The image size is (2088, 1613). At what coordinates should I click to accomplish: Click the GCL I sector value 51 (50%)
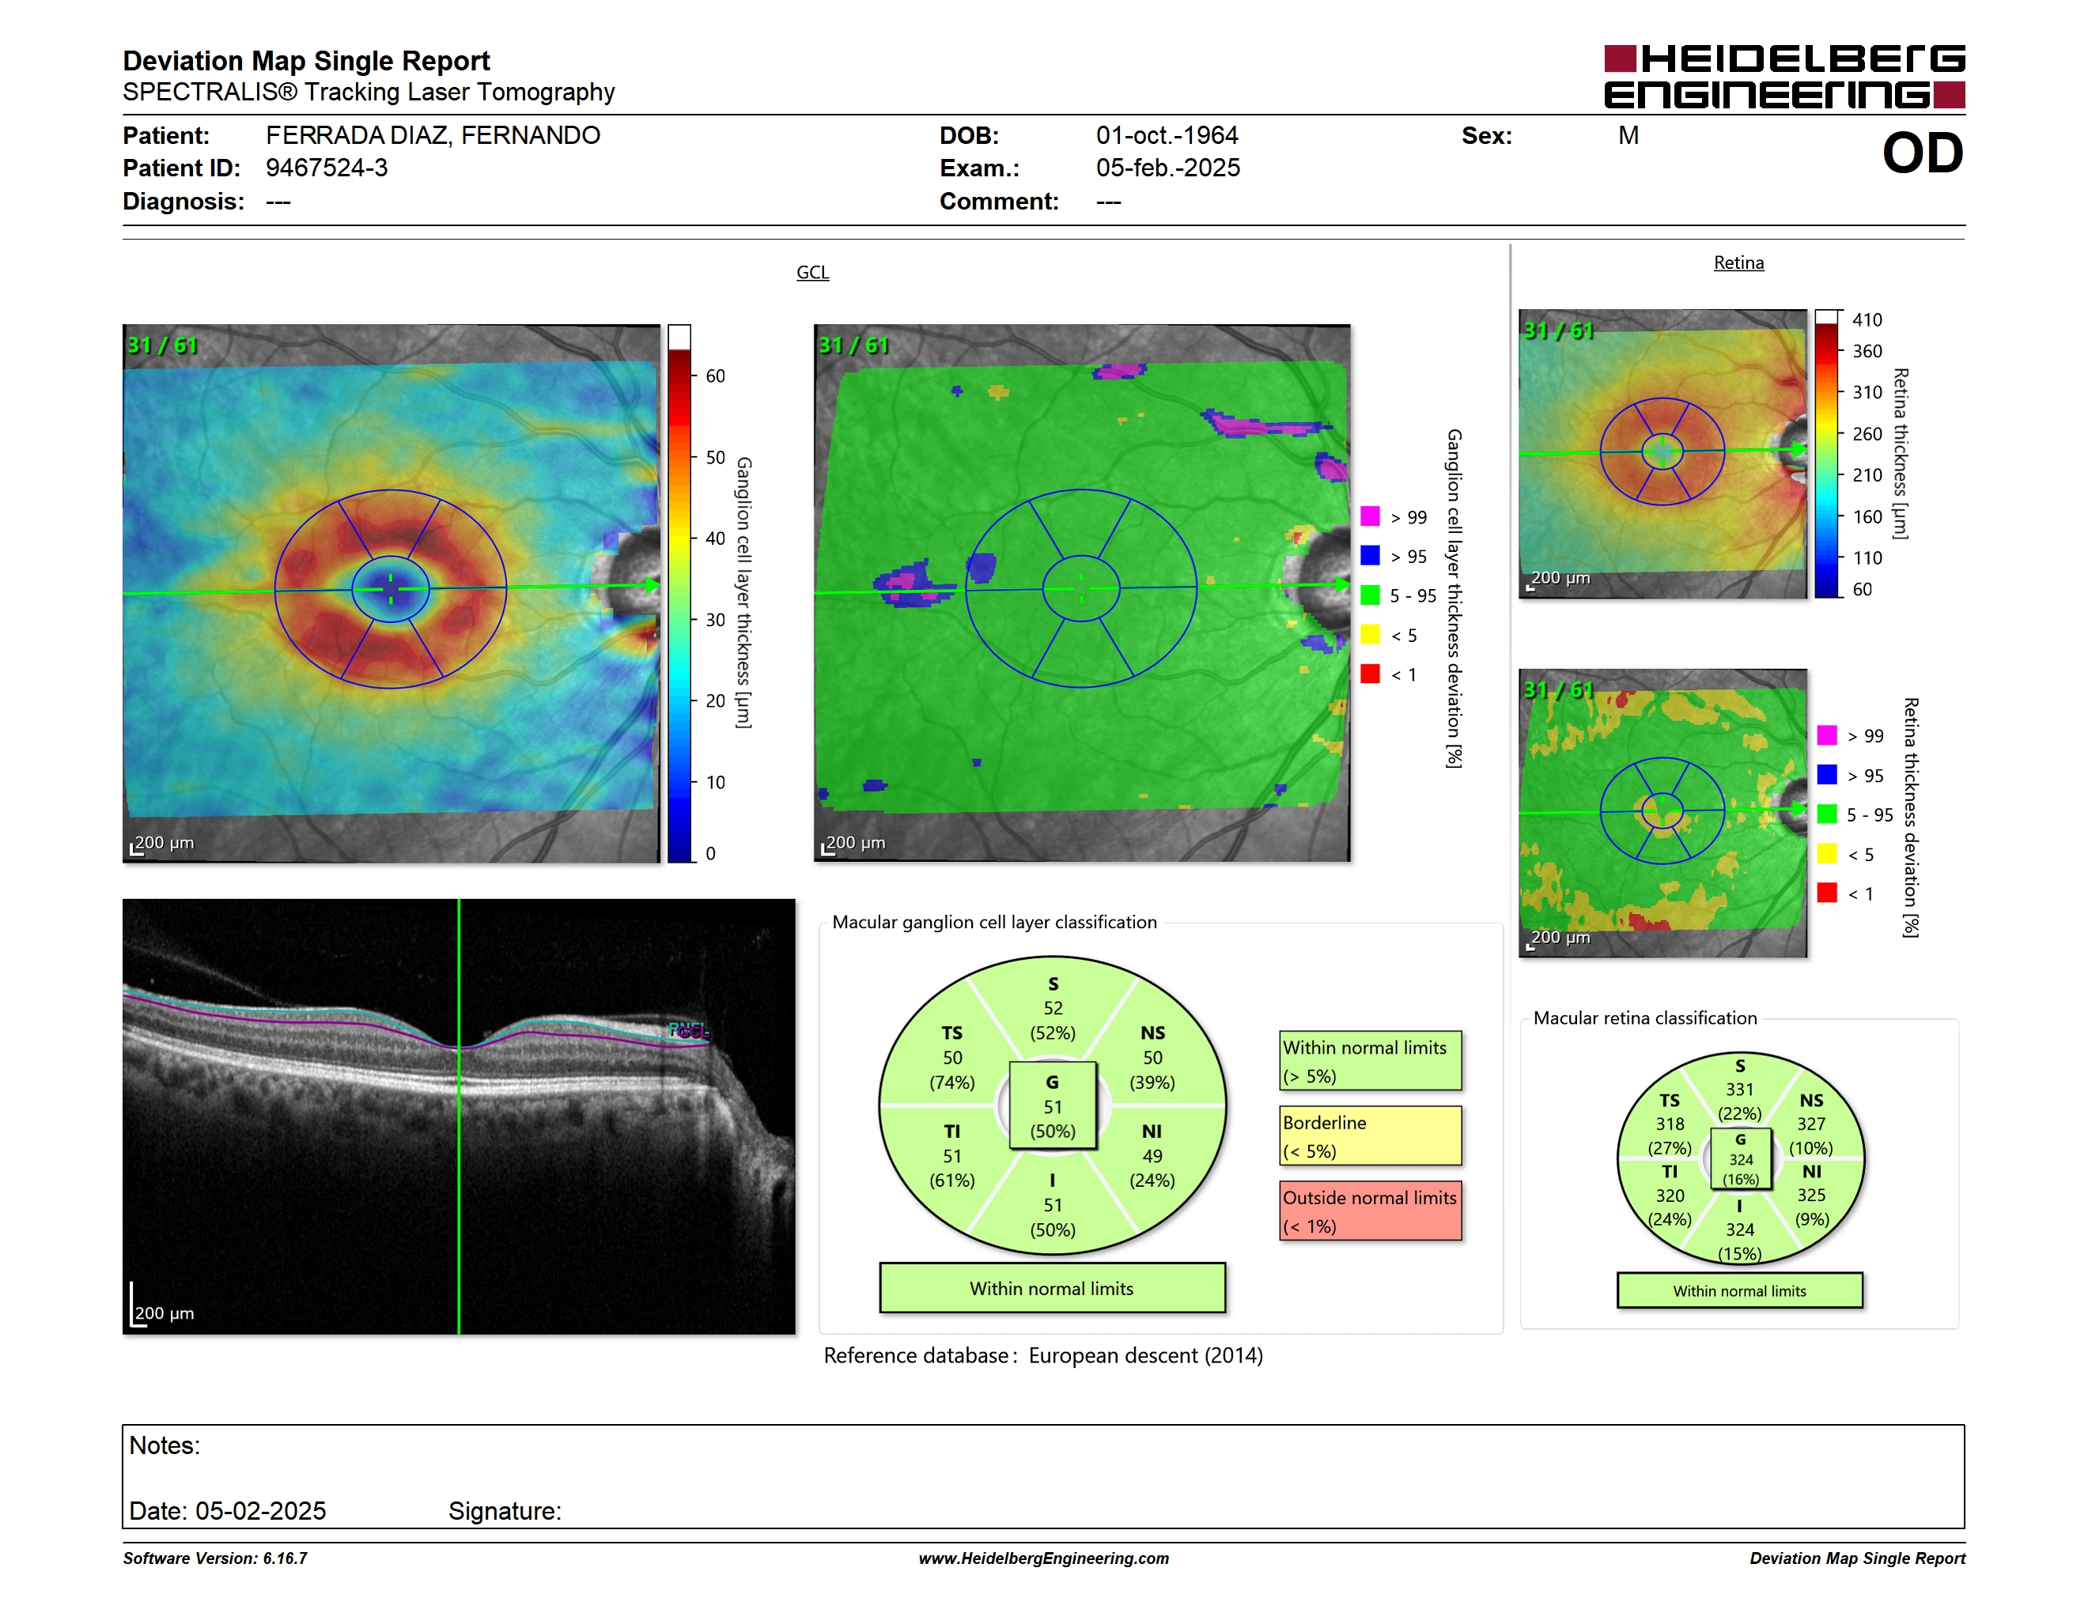pos(1053,1205)
